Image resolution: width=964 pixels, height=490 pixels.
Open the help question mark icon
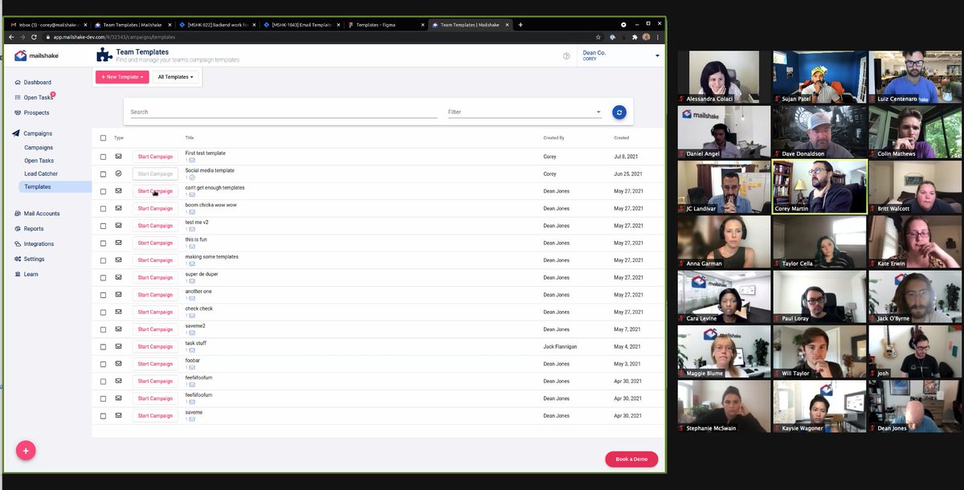[566, 56]
